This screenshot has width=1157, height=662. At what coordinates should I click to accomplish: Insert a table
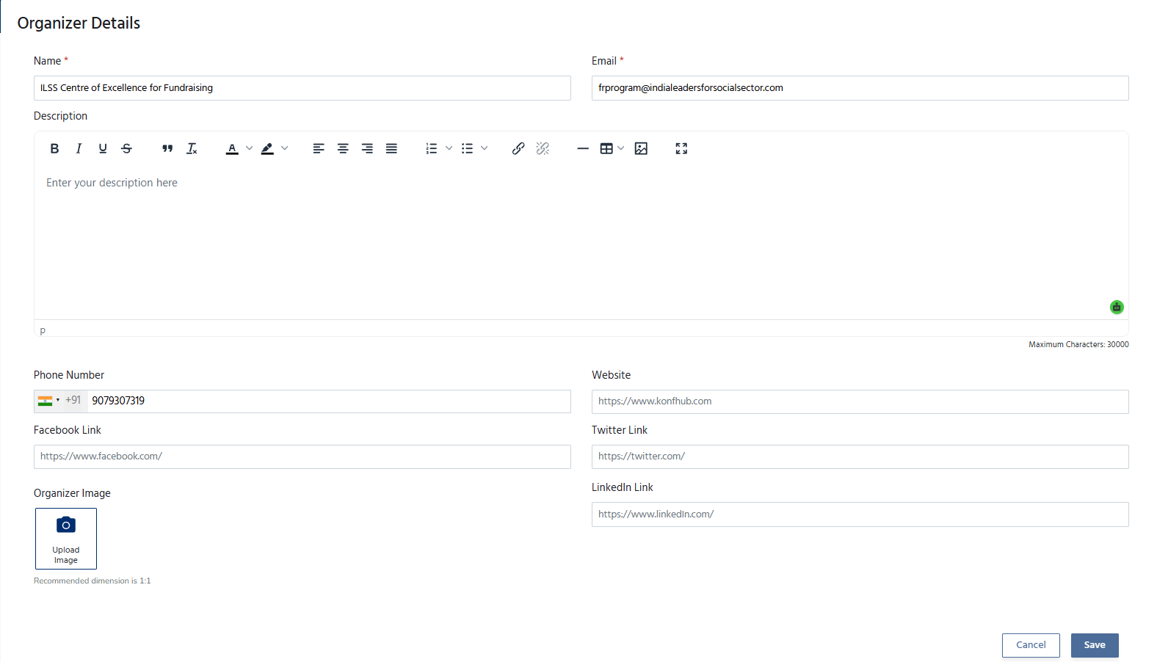(606, 148)
